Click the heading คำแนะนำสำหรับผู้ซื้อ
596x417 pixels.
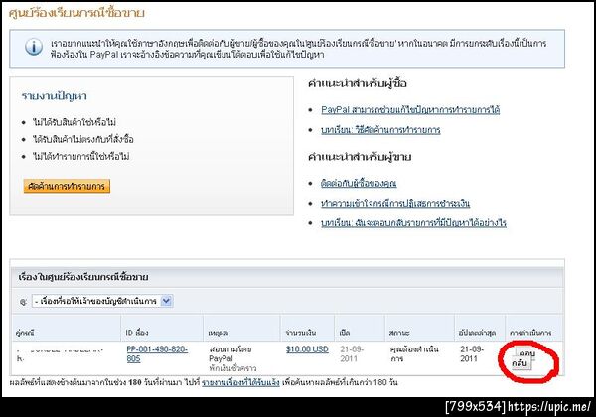click(358, 83)
